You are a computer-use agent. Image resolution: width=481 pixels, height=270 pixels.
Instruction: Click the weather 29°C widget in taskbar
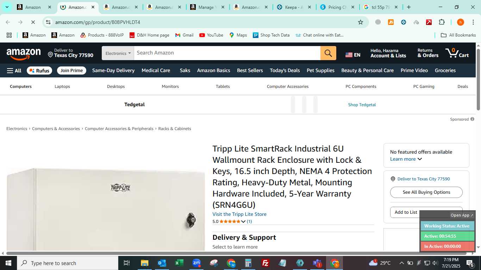click(x=380, y=263)
